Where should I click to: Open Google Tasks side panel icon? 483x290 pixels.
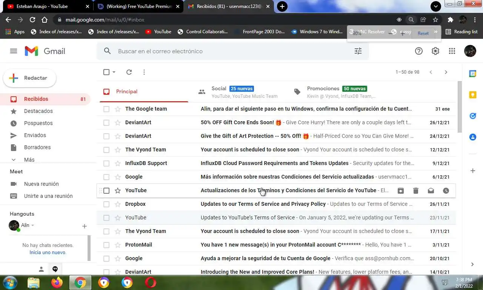coord(473,116)
